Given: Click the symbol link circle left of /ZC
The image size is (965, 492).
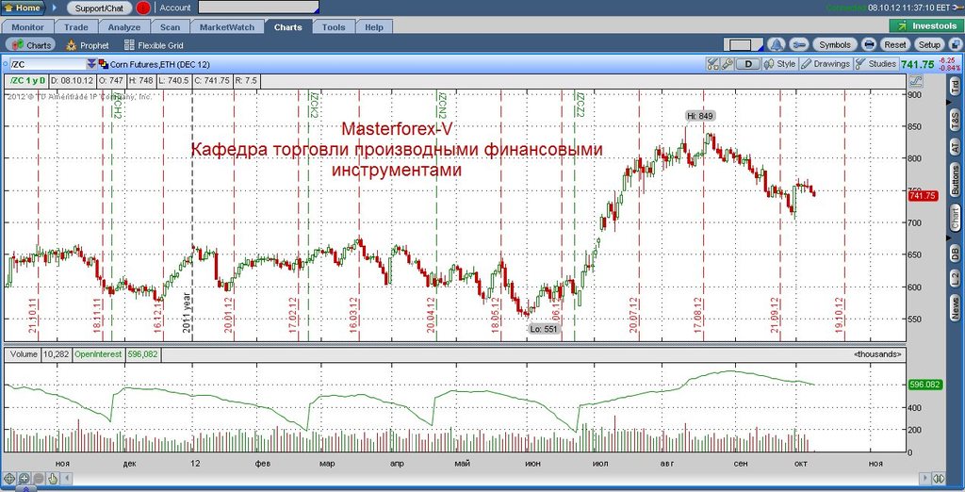Looking at the screenshot, I should click(x=5, y=64).
